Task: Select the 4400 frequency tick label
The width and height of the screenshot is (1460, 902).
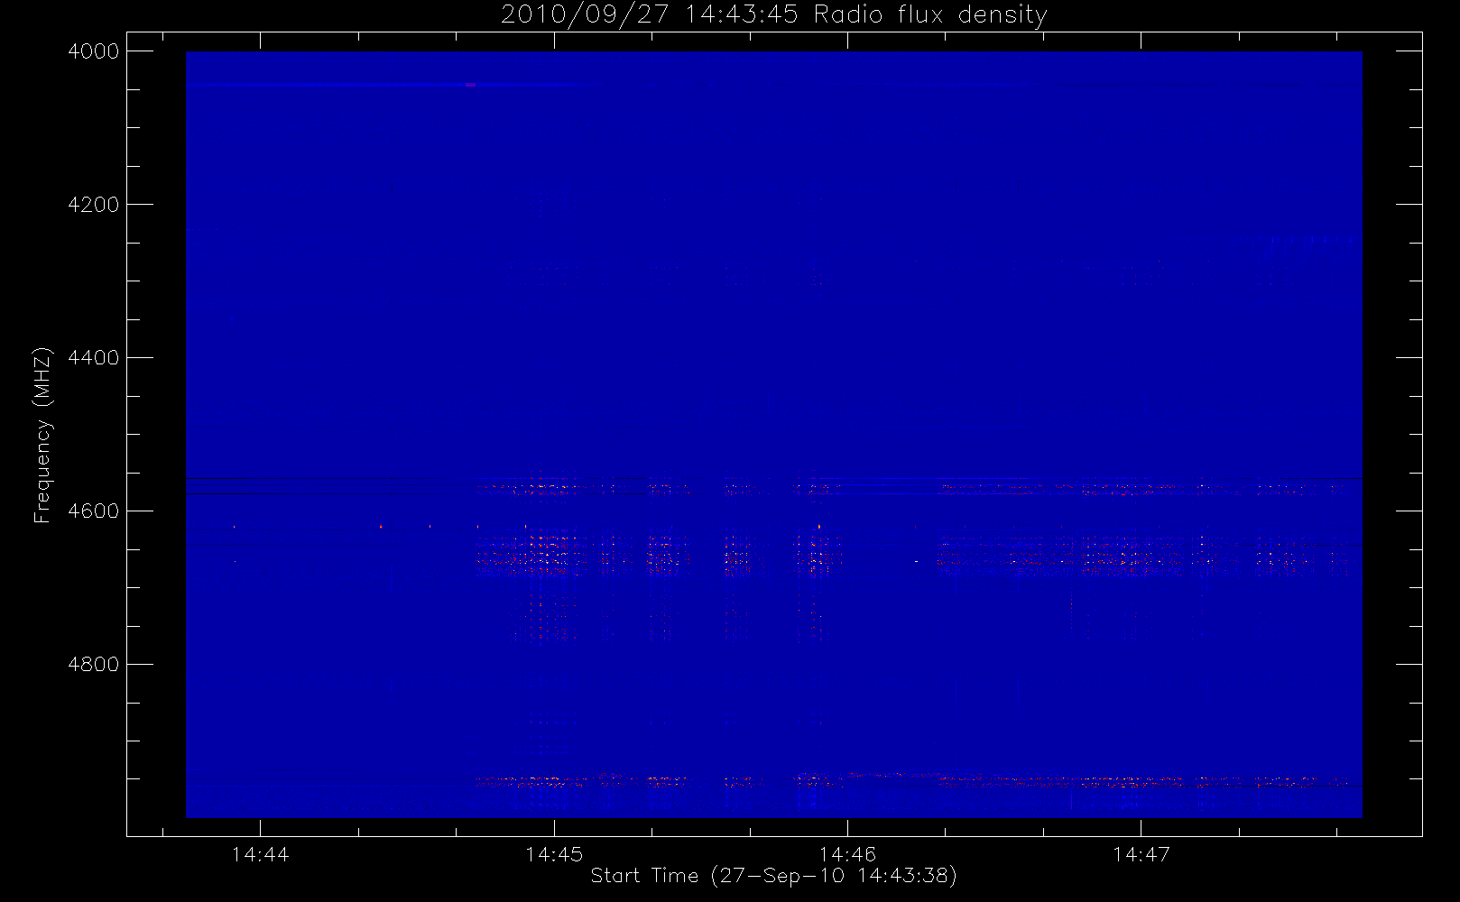Action: (x=94, y=358)
